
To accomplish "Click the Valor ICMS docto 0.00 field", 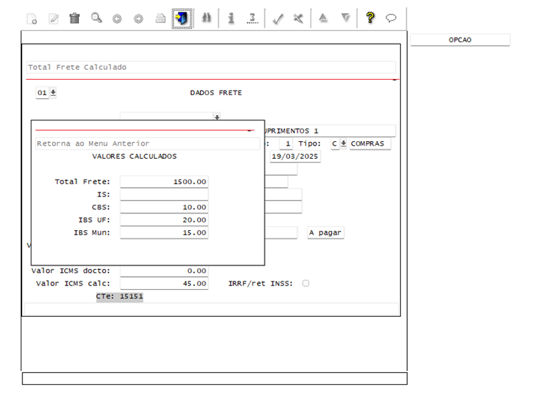I will [x=164, y=271].
